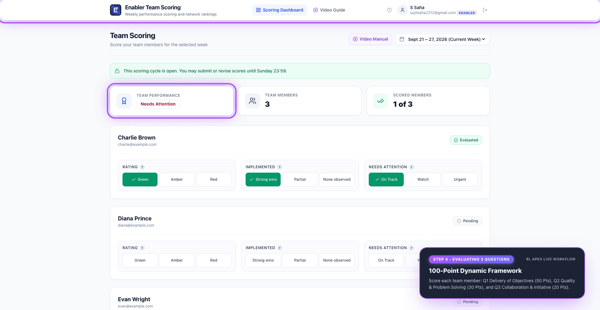Select Red rating for Diana Prince
Image resolution: width=600 pixels, height=310 pixels.
pos(214,260)
